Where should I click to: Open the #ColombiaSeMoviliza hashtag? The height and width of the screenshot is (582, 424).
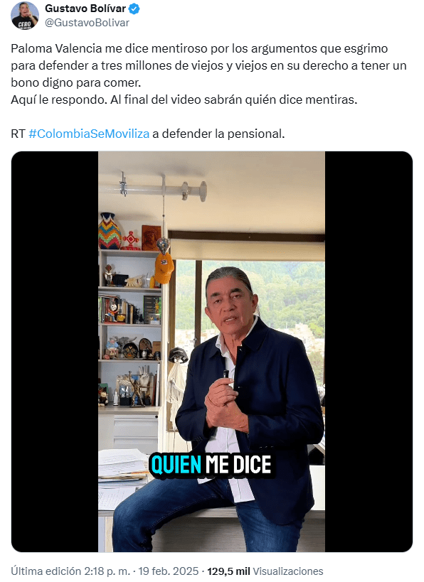click(x=89, y=134)
